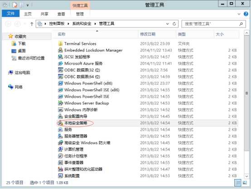Open the recent locations dropdown arrow
This screenshot has width=251, height=189.
(x=25, y=24)
